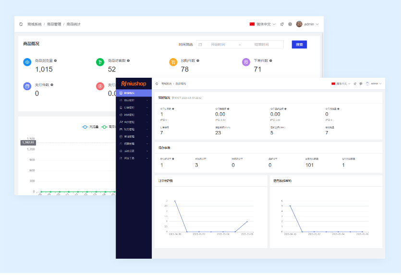Image resolution: width=401 pixels, height=275 pixels.
Task: Click the refresh icon beside the 商城系统 / 商品管理 breadcrumb
Action: pos(21,24)
